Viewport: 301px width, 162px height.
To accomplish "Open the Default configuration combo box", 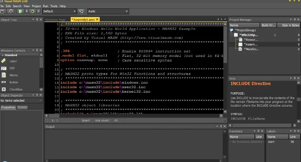I will 59,11.
